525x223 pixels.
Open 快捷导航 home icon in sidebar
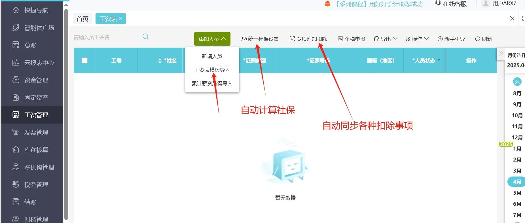(16, 10)
